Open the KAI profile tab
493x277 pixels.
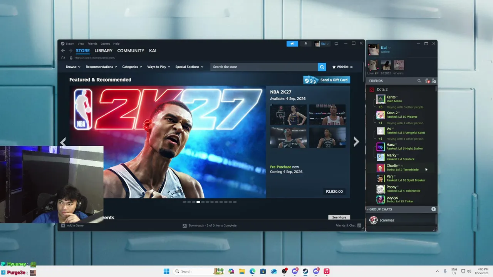[x=153, y=51]
